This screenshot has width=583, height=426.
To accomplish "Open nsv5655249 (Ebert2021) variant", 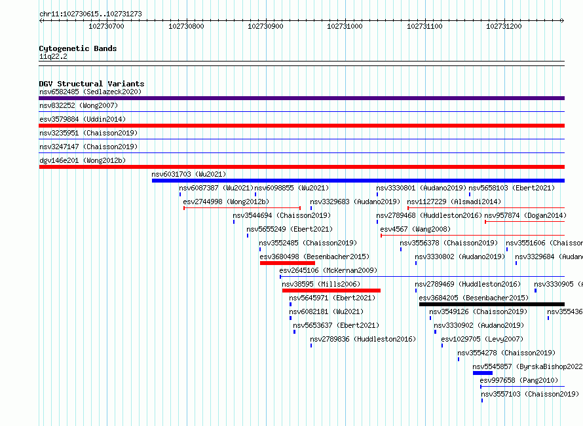I will 290,229.
